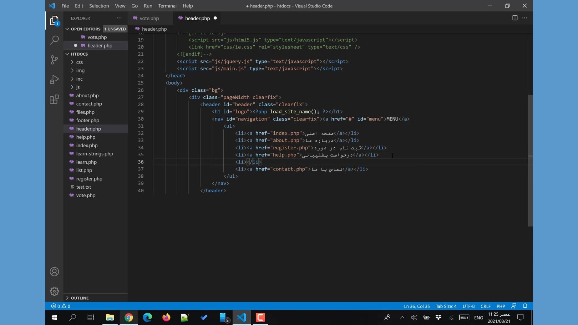The image size is (578, 325).
Task: Split the editor to the right
Action: point(515,18)
